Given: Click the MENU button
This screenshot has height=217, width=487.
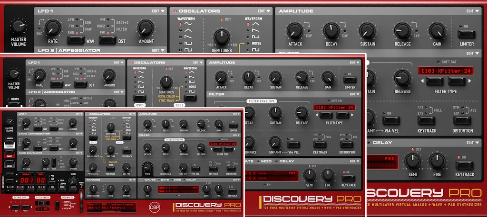Looking at the screenshot, I should [x=9, y=166].
